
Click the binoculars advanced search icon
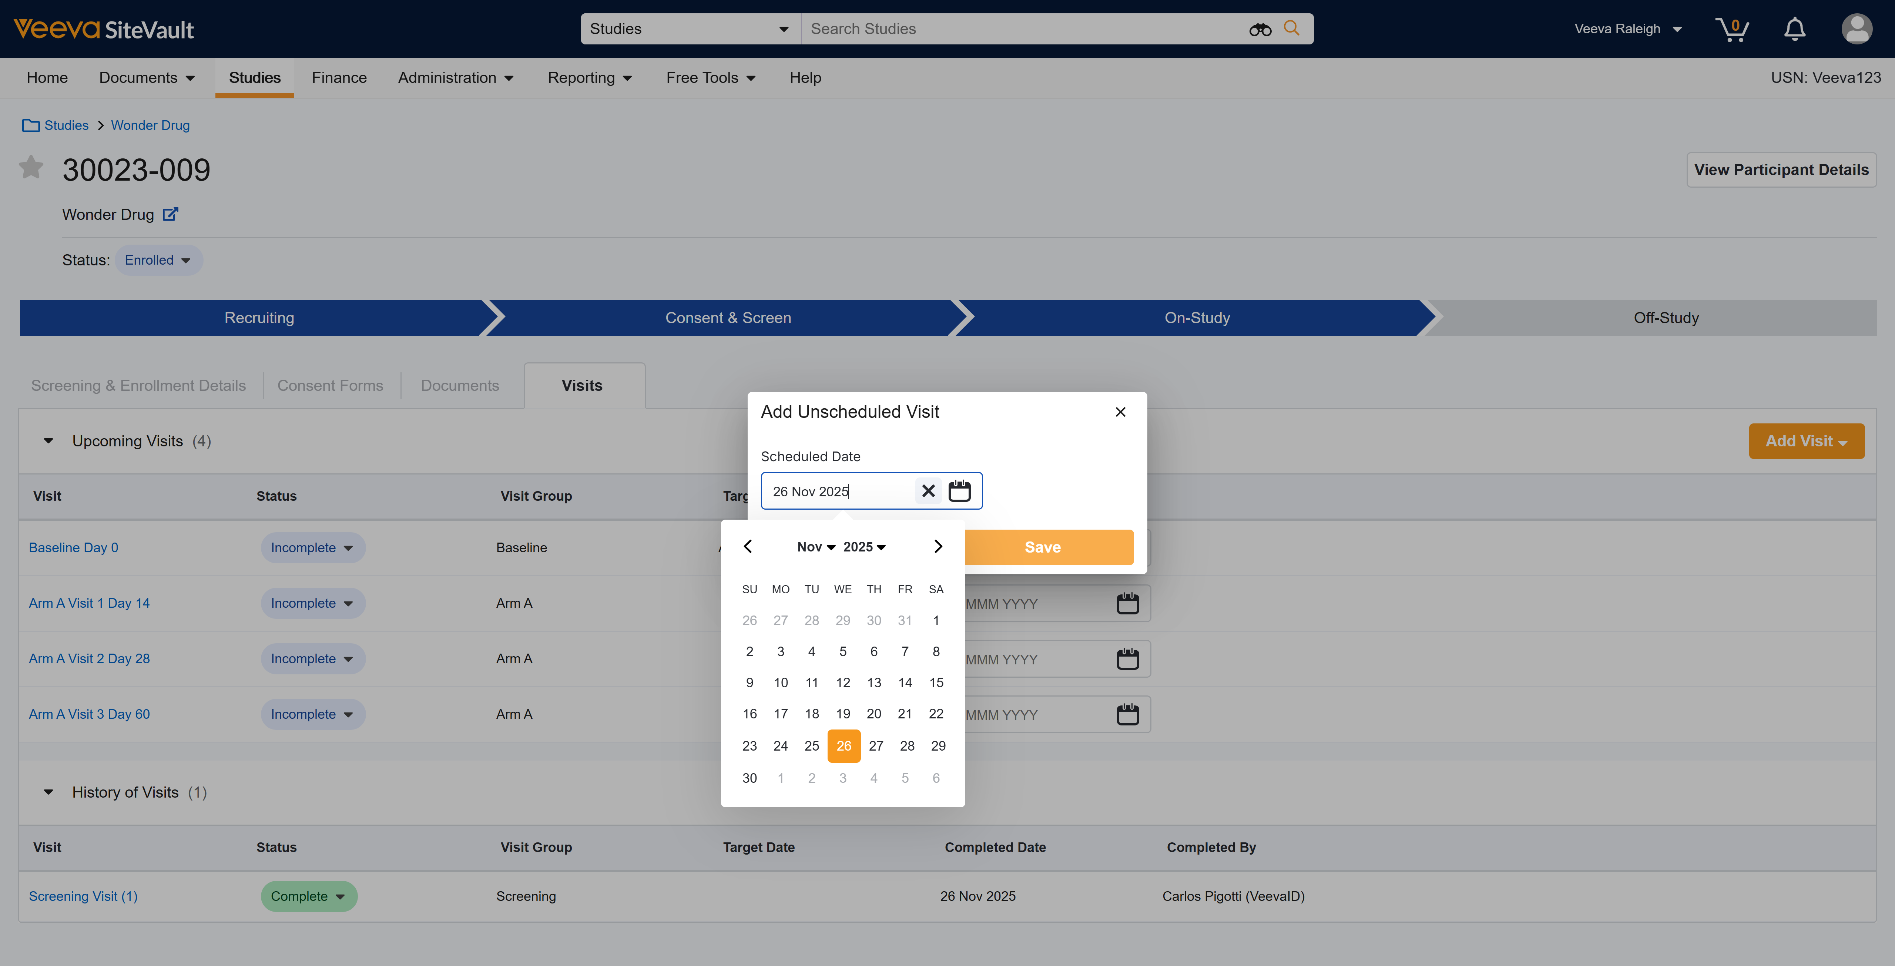point(1260,29)
